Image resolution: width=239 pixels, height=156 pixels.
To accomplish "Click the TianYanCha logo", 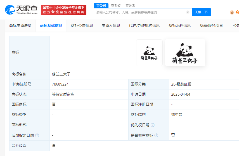I will [21, 10].
